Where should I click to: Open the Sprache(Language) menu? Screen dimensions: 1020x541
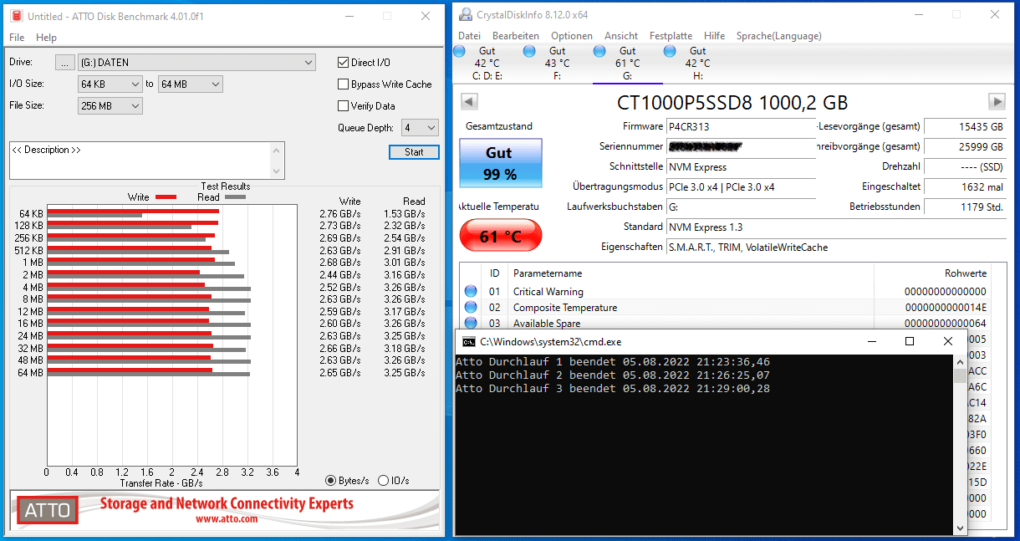click(778, 36)
